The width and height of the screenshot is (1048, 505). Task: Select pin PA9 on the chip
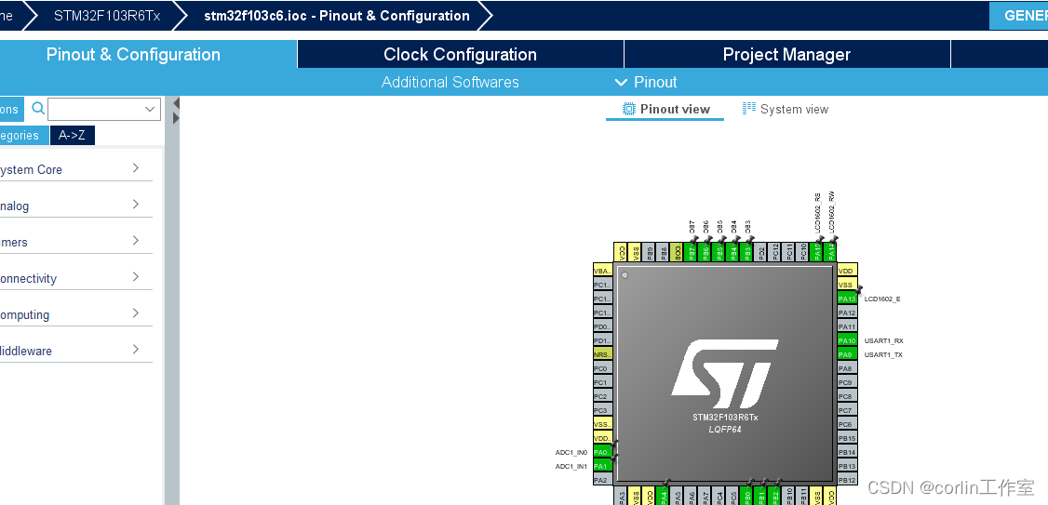click(x=847, y=354)
